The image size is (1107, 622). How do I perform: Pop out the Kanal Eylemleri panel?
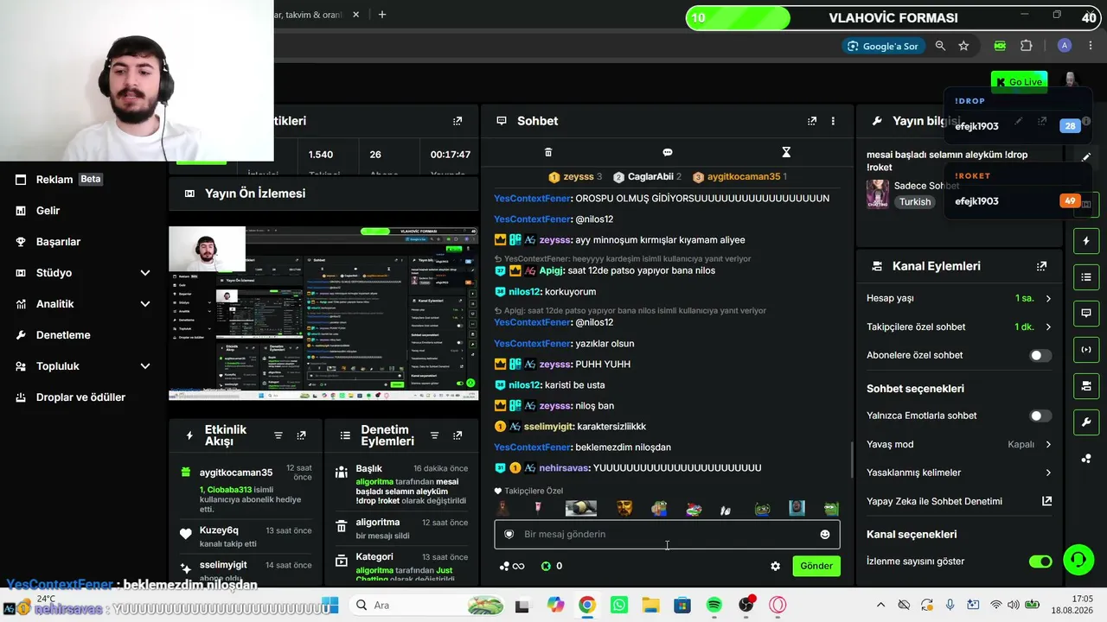tap(1041, 266)
